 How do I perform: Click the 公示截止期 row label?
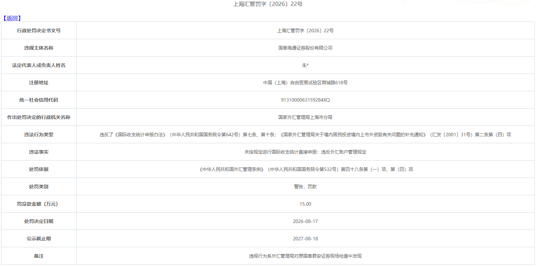(x=39, y=239)
